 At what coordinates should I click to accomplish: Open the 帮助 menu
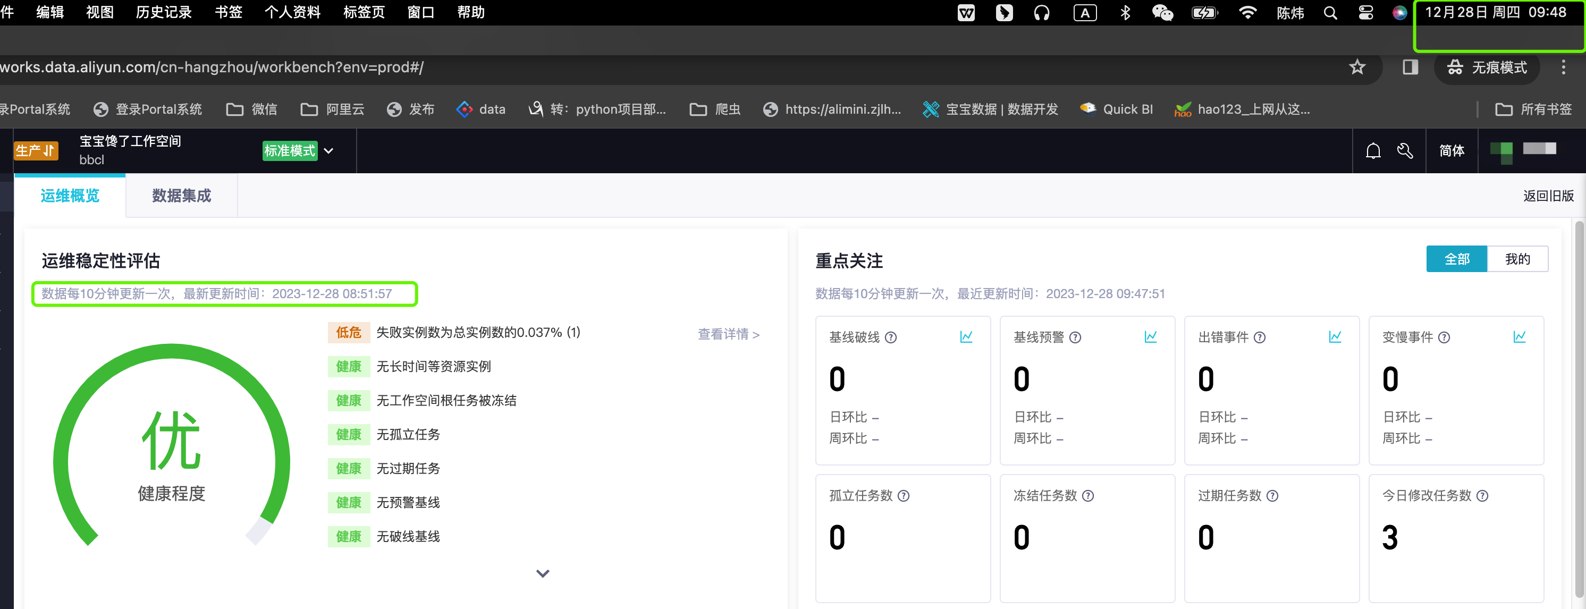pos(471,12)
